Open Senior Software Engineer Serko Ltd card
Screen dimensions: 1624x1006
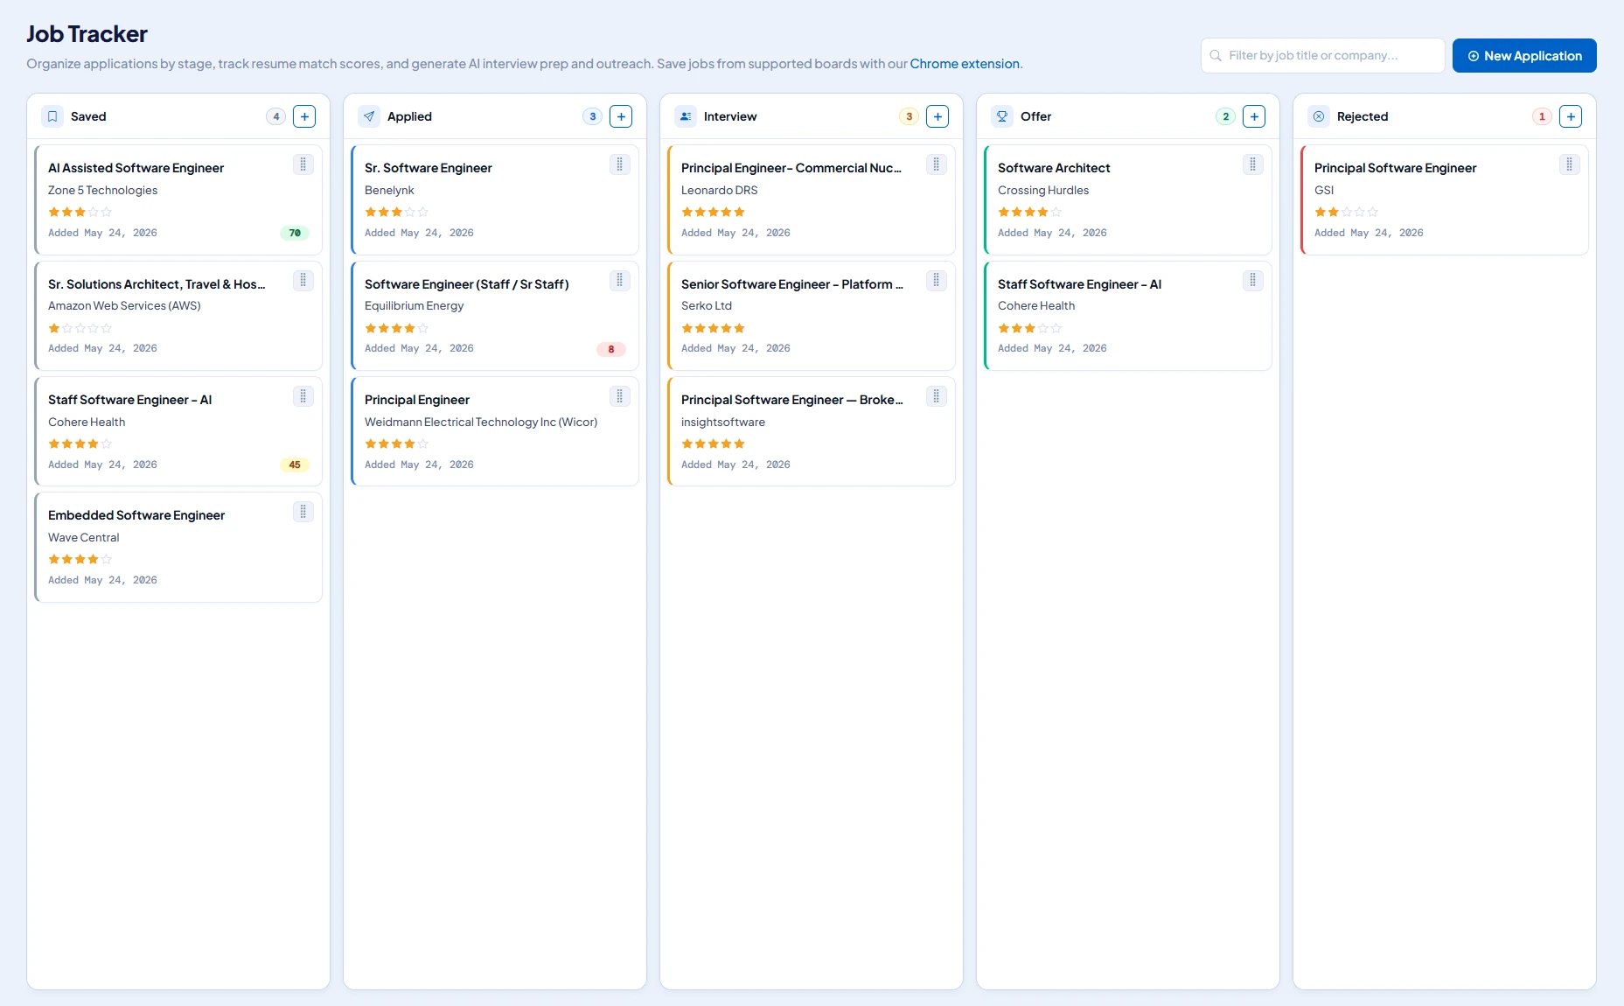coord(812,316)
